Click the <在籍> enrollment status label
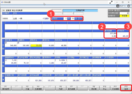Image resolution: width=132 pixels, height=94 pixels. pyautogui.click(x=46, y=18)
